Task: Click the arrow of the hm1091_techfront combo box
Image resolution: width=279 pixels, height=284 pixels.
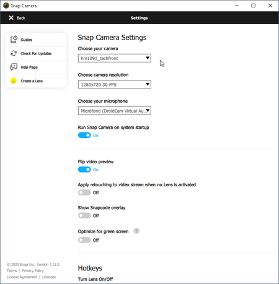Action: tap(148, 58)
